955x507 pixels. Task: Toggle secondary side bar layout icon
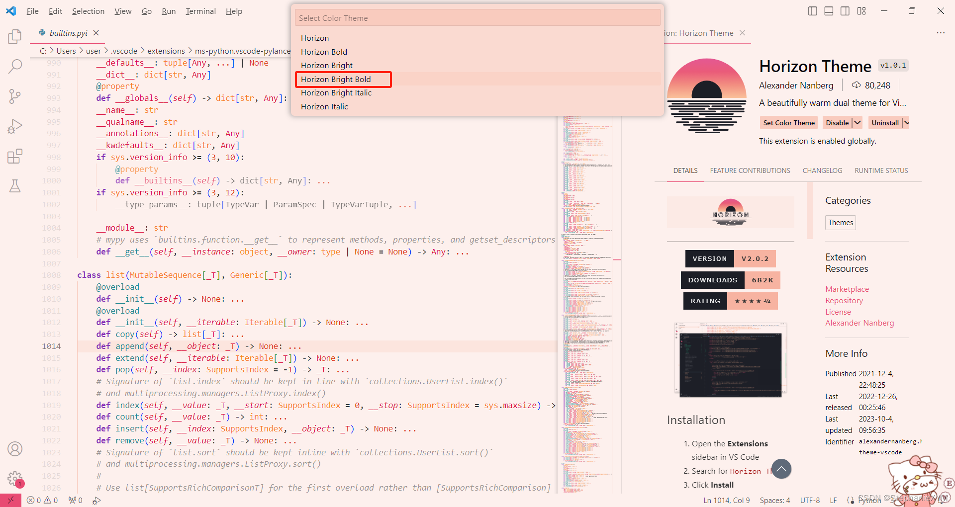[845, 11]
